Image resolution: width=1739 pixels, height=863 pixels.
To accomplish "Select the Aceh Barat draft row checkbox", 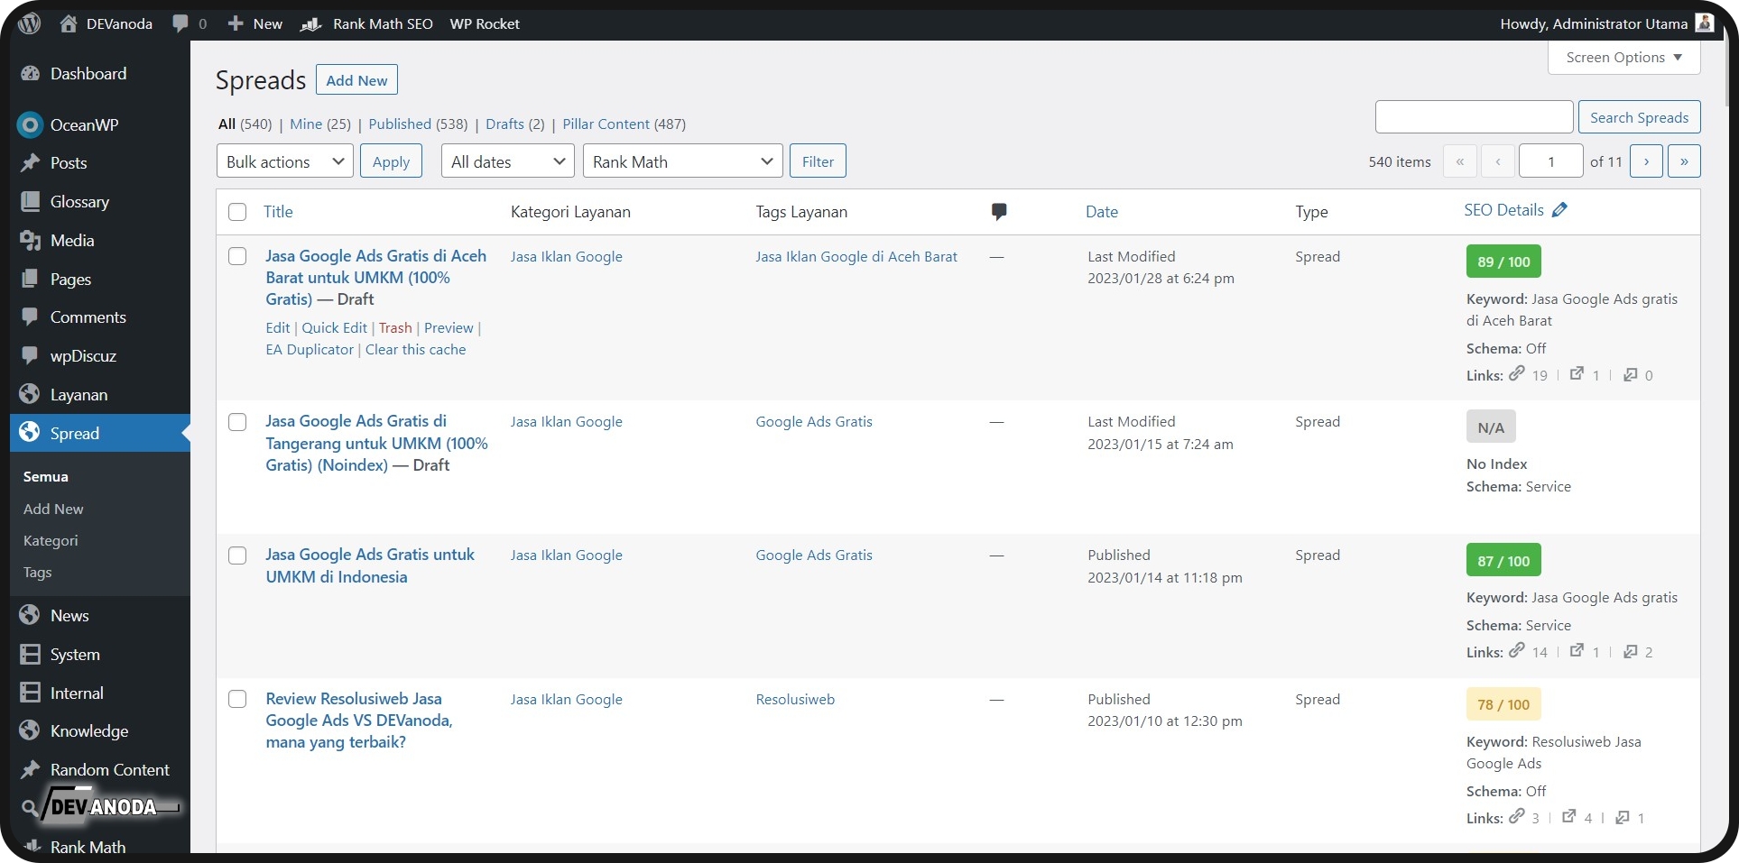I will click(x=237, y=256).
